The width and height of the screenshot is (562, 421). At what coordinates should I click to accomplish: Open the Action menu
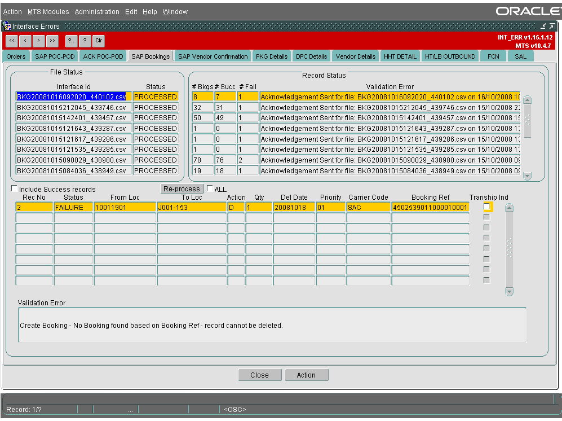point(12,12)
